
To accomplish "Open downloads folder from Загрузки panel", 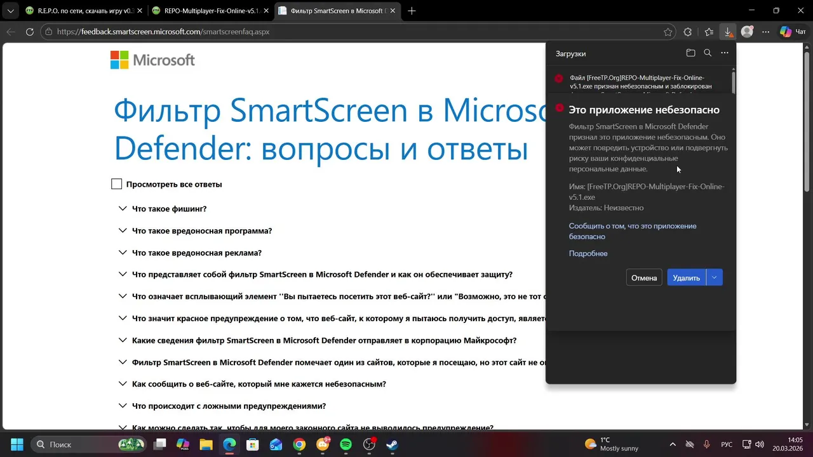I will coord(690,53).
